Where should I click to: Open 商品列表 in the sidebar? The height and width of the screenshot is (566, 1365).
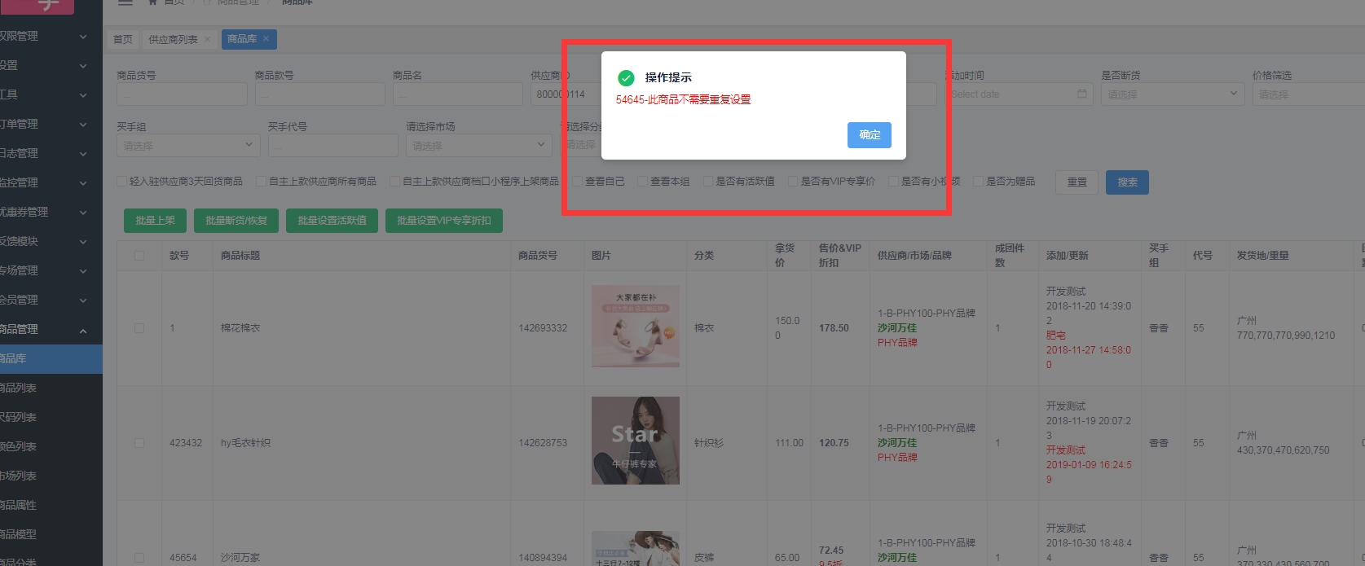coord(51,388)
